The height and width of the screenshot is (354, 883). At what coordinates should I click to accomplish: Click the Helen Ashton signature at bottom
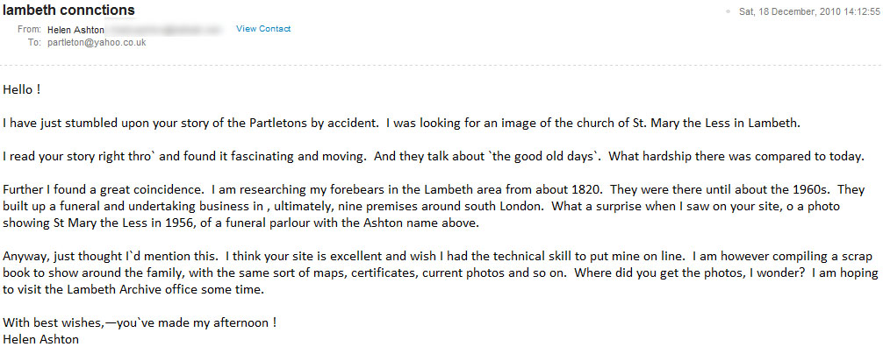point(40,339)
